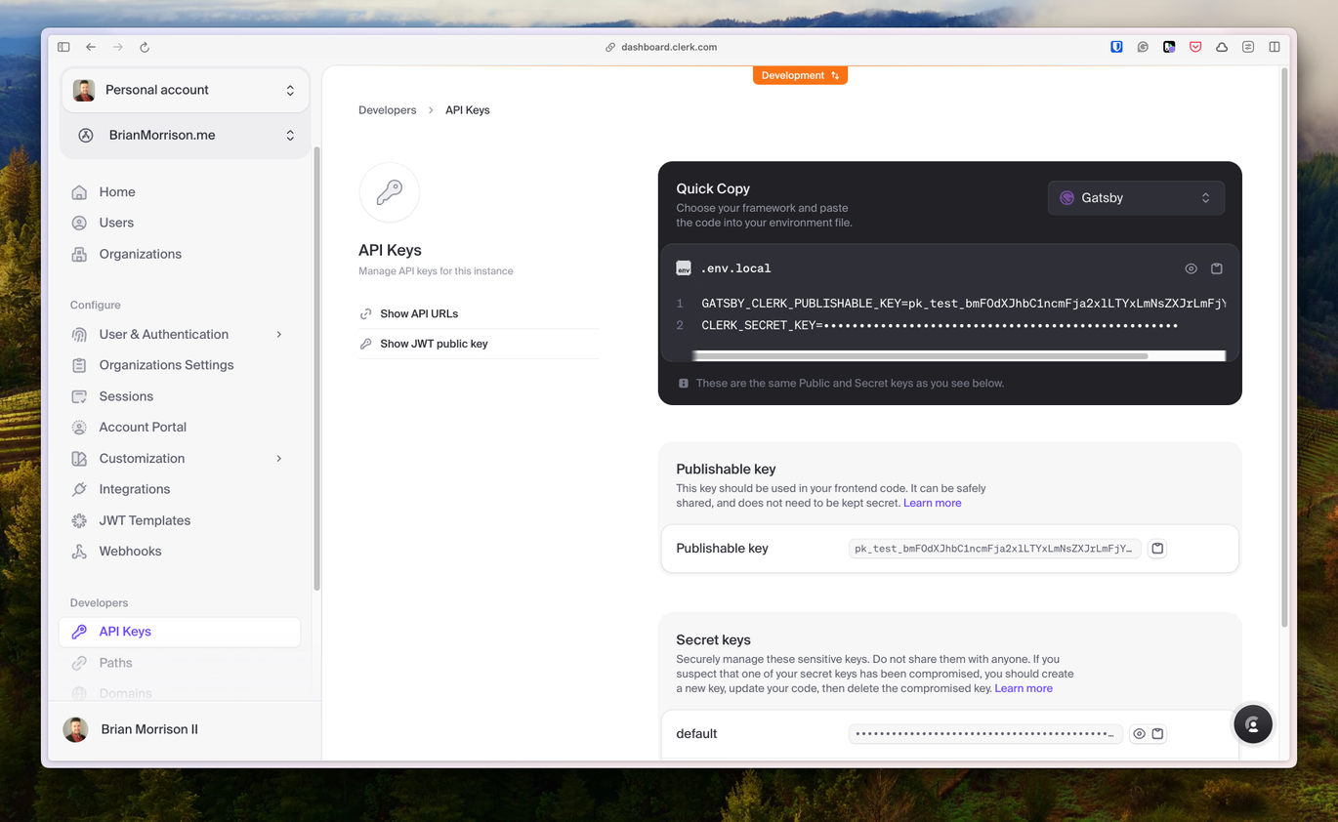
Task: Click Show JWT public key
Action: click(434, 344)
